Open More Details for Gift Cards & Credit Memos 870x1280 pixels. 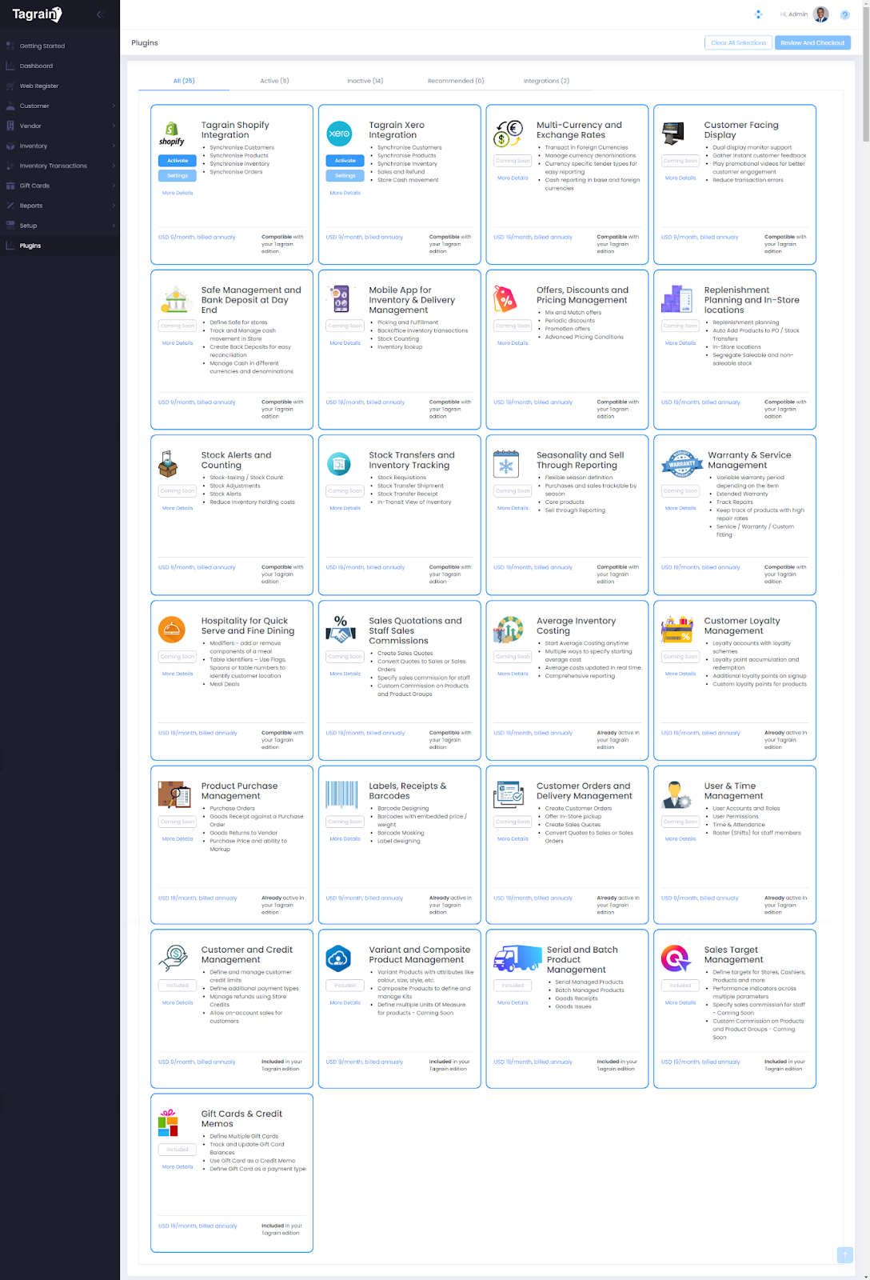[x=178, y=1166]
